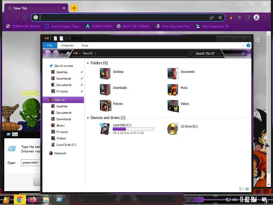Open the Computer ribbon tab
Viewport: 273px width, 205px height.
pyautogui.click(x=67, y=45)
